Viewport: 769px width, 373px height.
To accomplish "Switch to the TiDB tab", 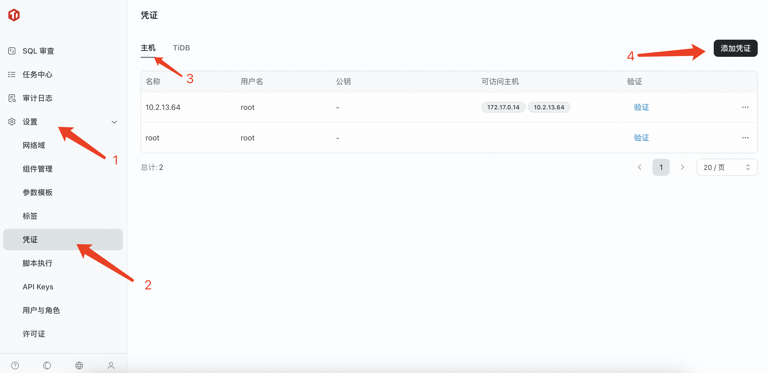I will [x=181, y=47].
